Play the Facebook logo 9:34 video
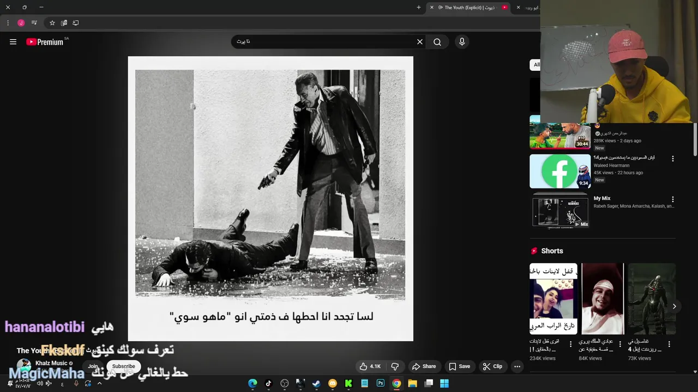Image resolution: width=698 pixels, height=392 pixels. [x=560, y=171]
